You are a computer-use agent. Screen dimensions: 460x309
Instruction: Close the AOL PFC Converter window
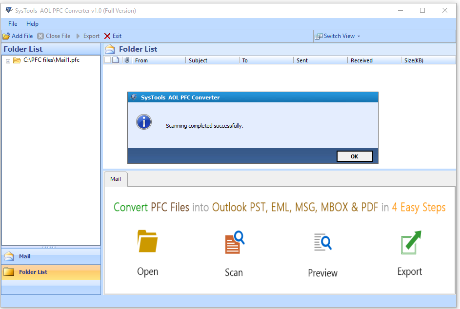tap(445, 11)
